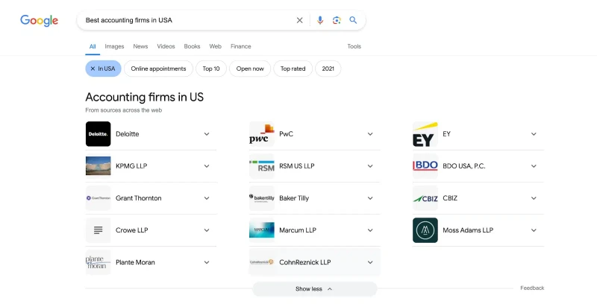
Task: Click the PwC logo thumbnail
Action: pos(262,134)
